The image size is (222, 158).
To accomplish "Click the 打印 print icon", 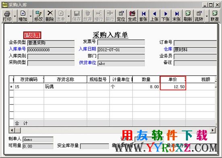I will (x=7, y=16).
